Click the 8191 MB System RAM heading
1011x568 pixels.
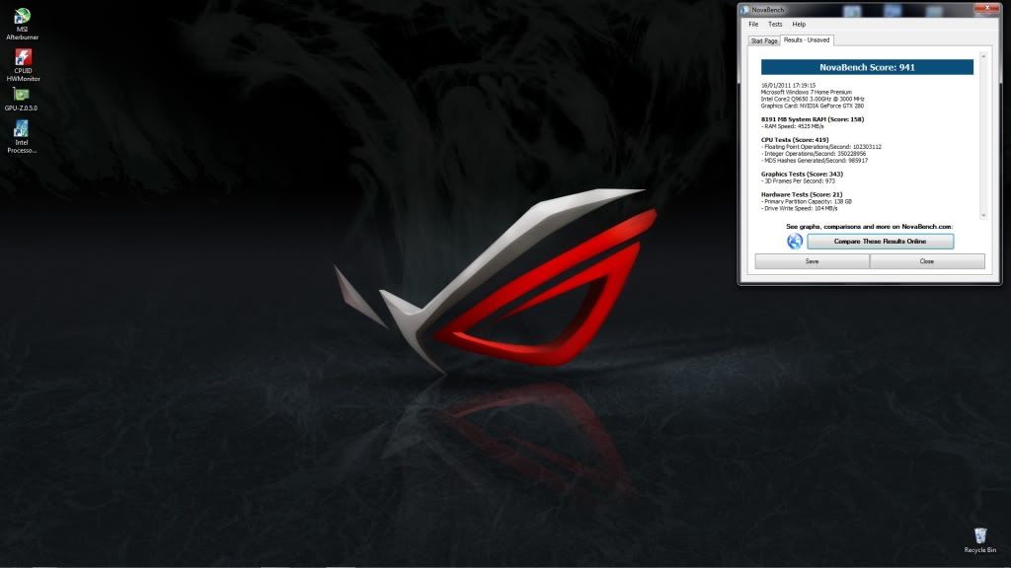point(813,119)
